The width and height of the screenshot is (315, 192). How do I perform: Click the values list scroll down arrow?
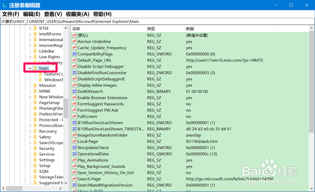pyautogui.click(x=312, y=189)
